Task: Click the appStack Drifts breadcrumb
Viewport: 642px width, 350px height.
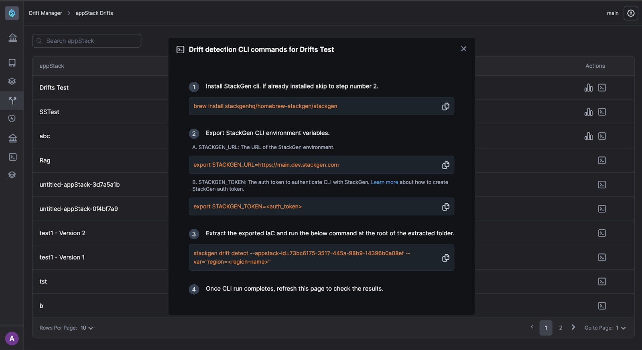Action: pyautogui.click(x=94, y=13)
